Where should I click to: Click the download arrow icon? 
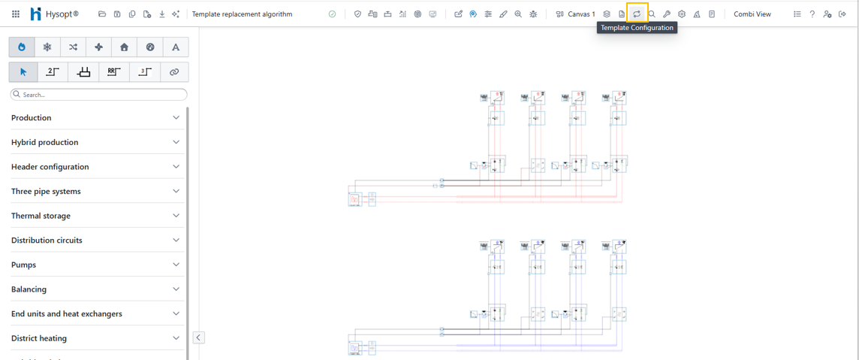[x=161, y=14]
